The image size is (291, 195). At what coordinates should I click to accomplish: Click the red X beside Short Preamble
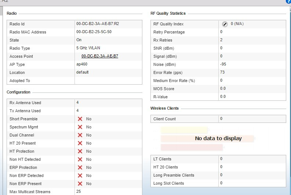80,119
